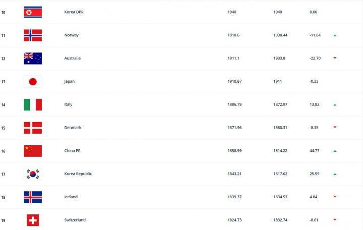
Task: Select the Switzerland flag icon
Action: pos(33,220)
